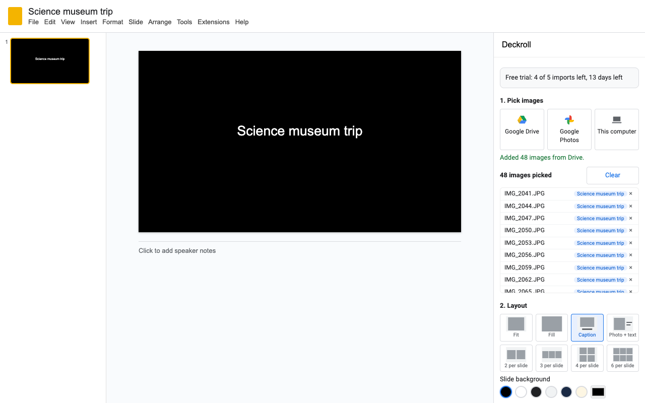Remove IMG_2044.JPG from the picked list

(630, 206)
